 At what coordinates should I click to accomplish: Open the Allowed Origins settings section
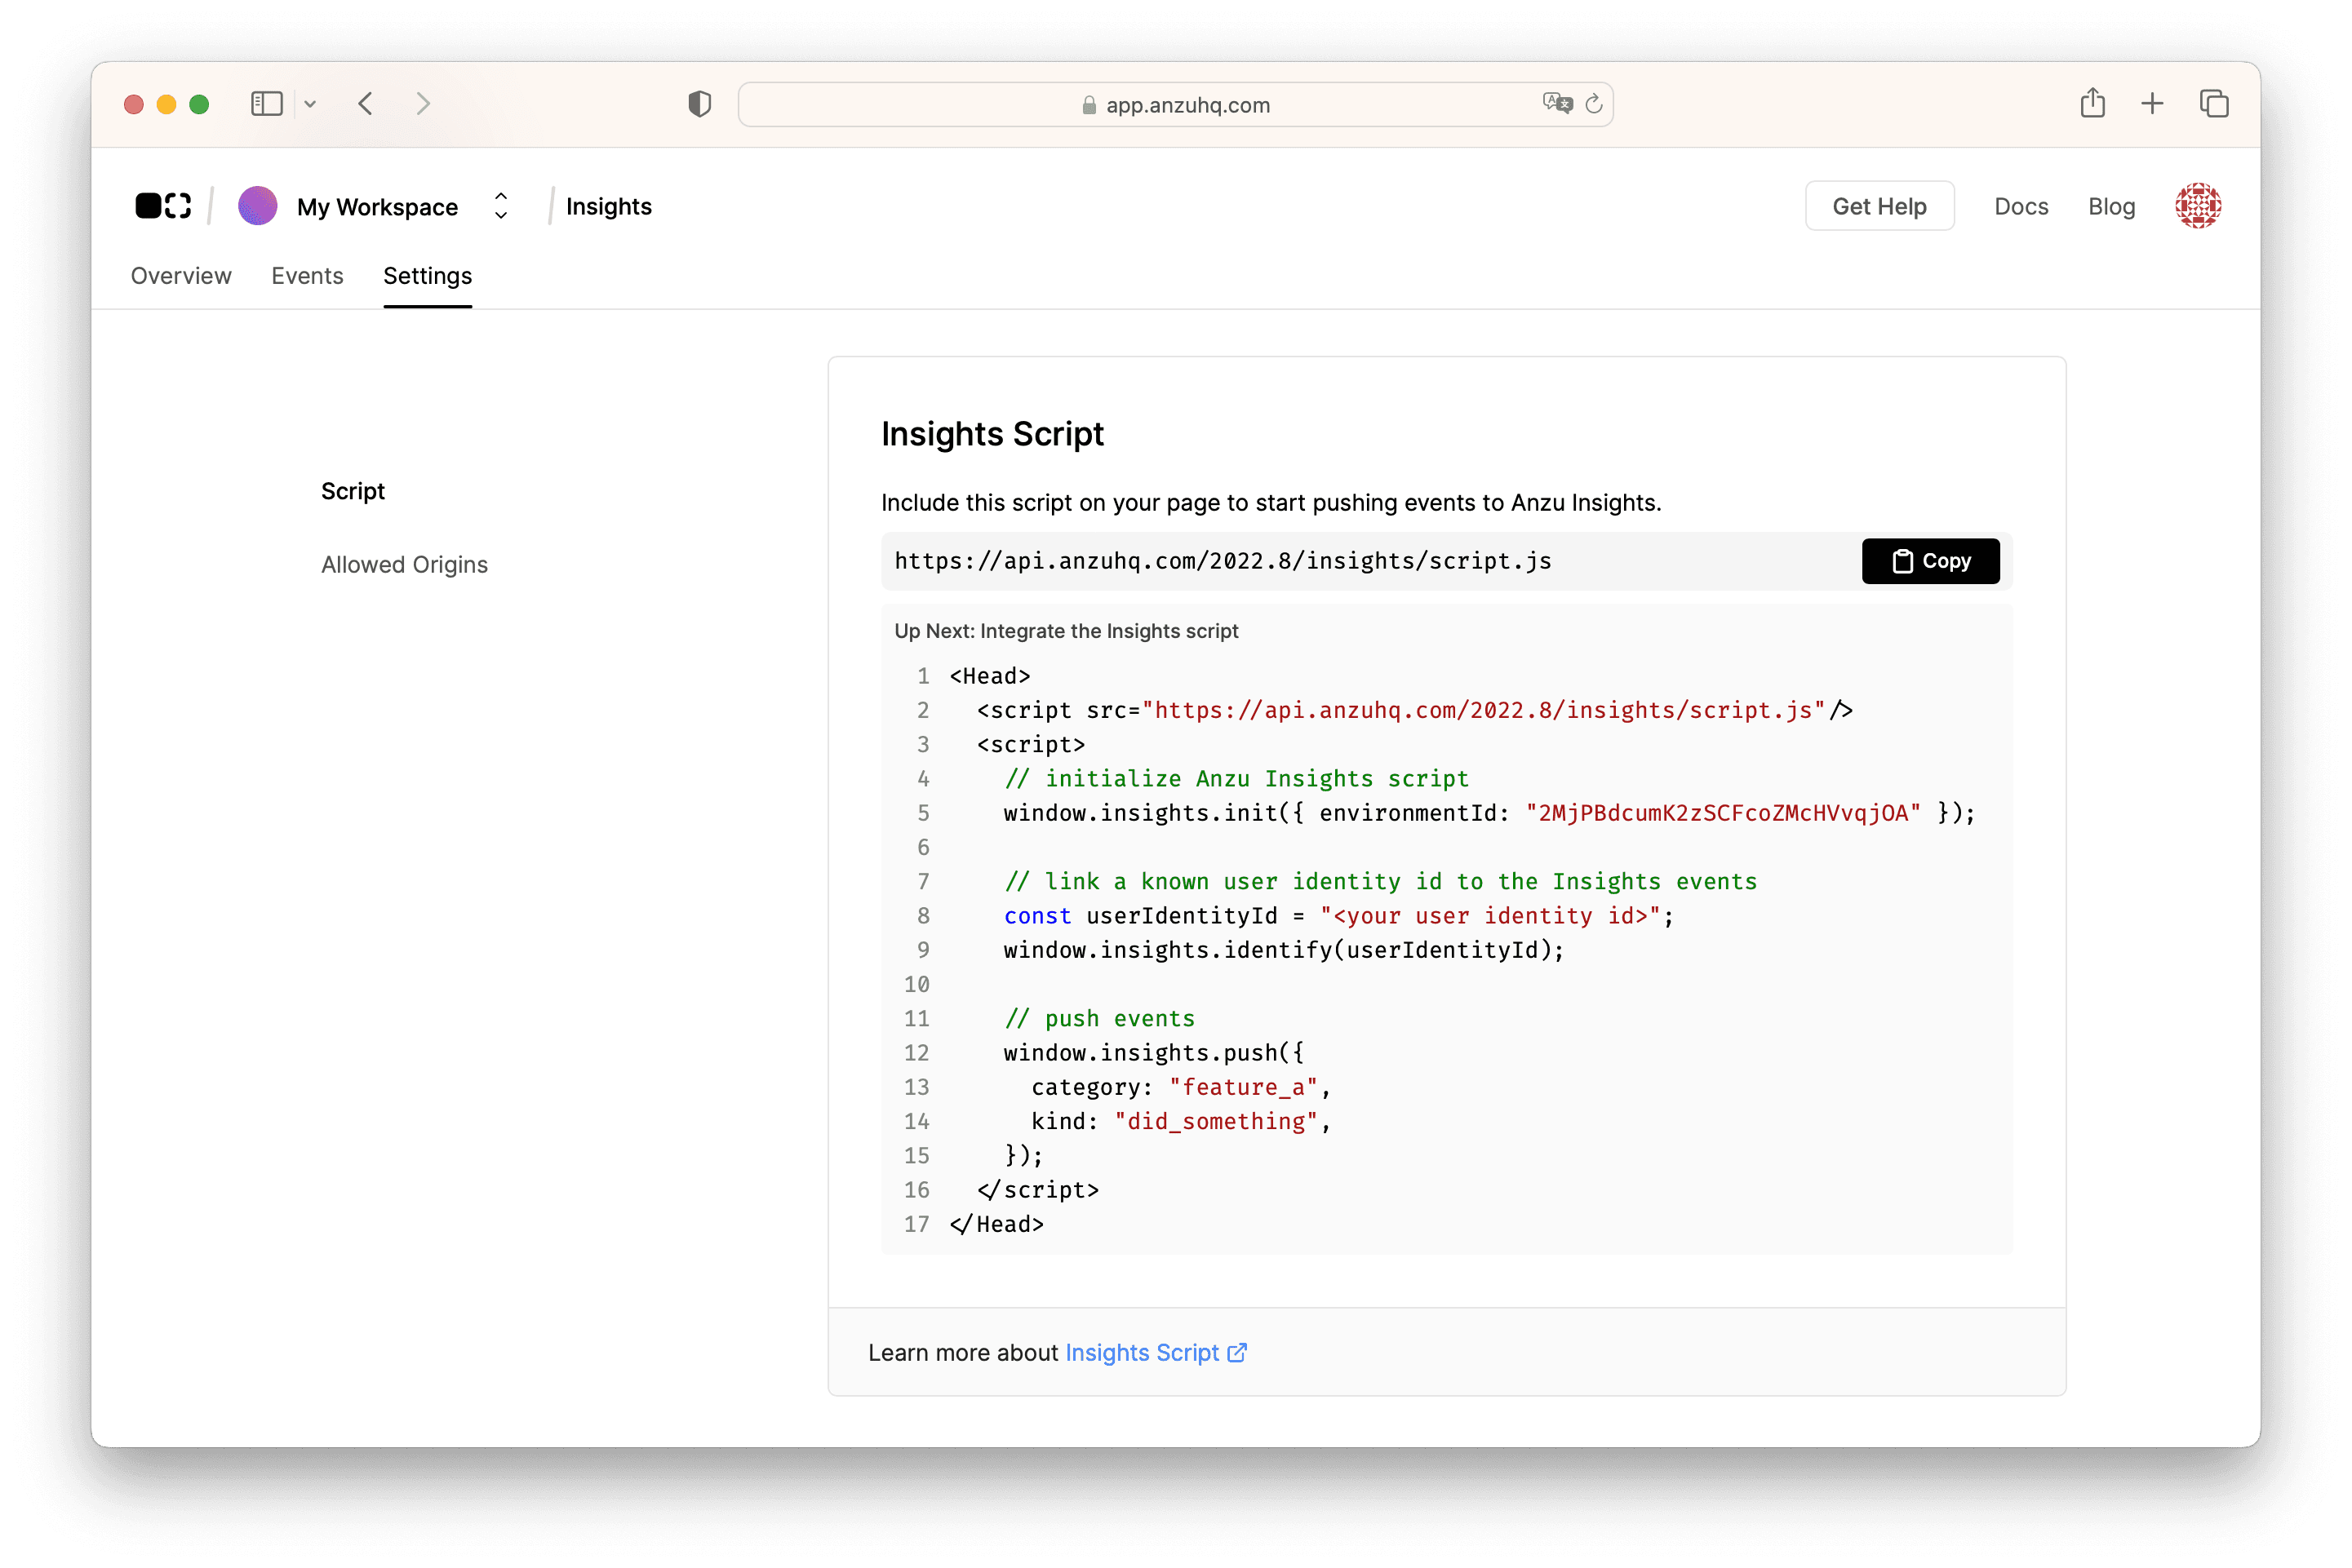pos(404,565)
